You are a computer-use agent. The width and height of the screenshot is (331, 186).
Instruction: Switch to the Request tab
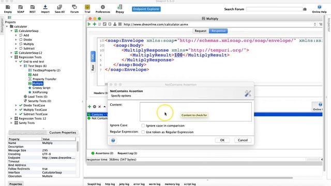200,31
